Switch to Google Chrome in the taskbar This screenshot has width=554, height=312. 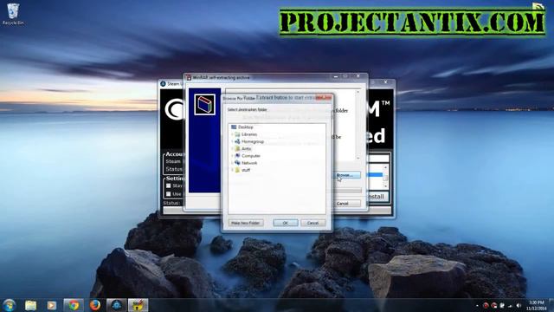click(74, 305)
